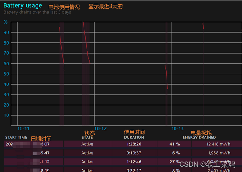The image size is (242, 172).
Task: Click the "Battery usage" heading
Action: pos(23,6)
